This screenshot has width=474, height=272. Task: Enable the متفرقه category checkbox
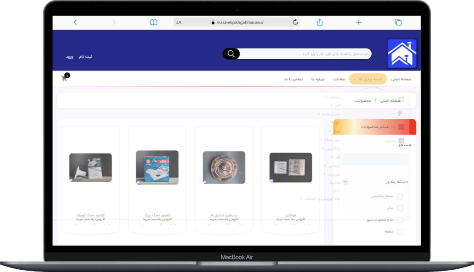click(x=400, y=232)
